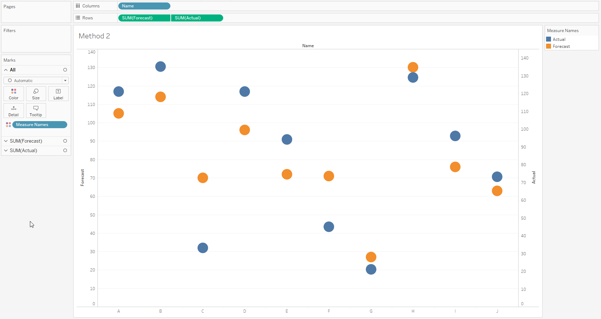601x319 pixels.
Task: Select the blue Actual mark for I
Action: point(455,136)
